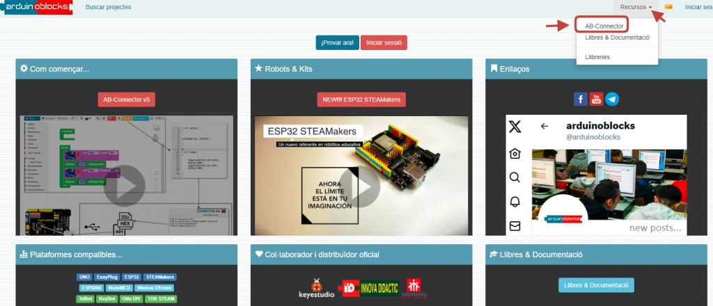This screenshot has height=306, width=713.
Task: Click the new posts... text
Action: [x=655, y=228]
